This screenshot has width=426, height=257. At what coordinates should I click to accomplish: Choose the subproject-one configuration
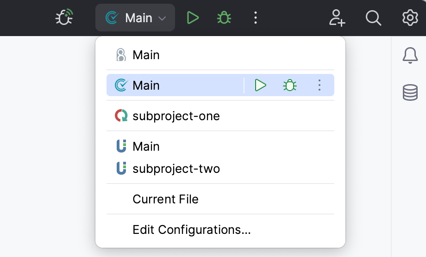[x=176, y=116]
